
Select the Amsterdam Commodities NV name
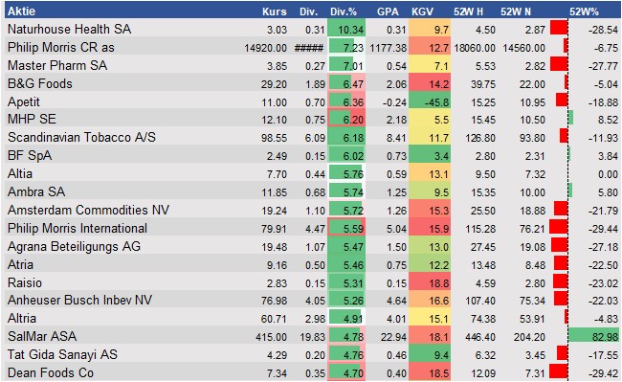pos(88,210)
